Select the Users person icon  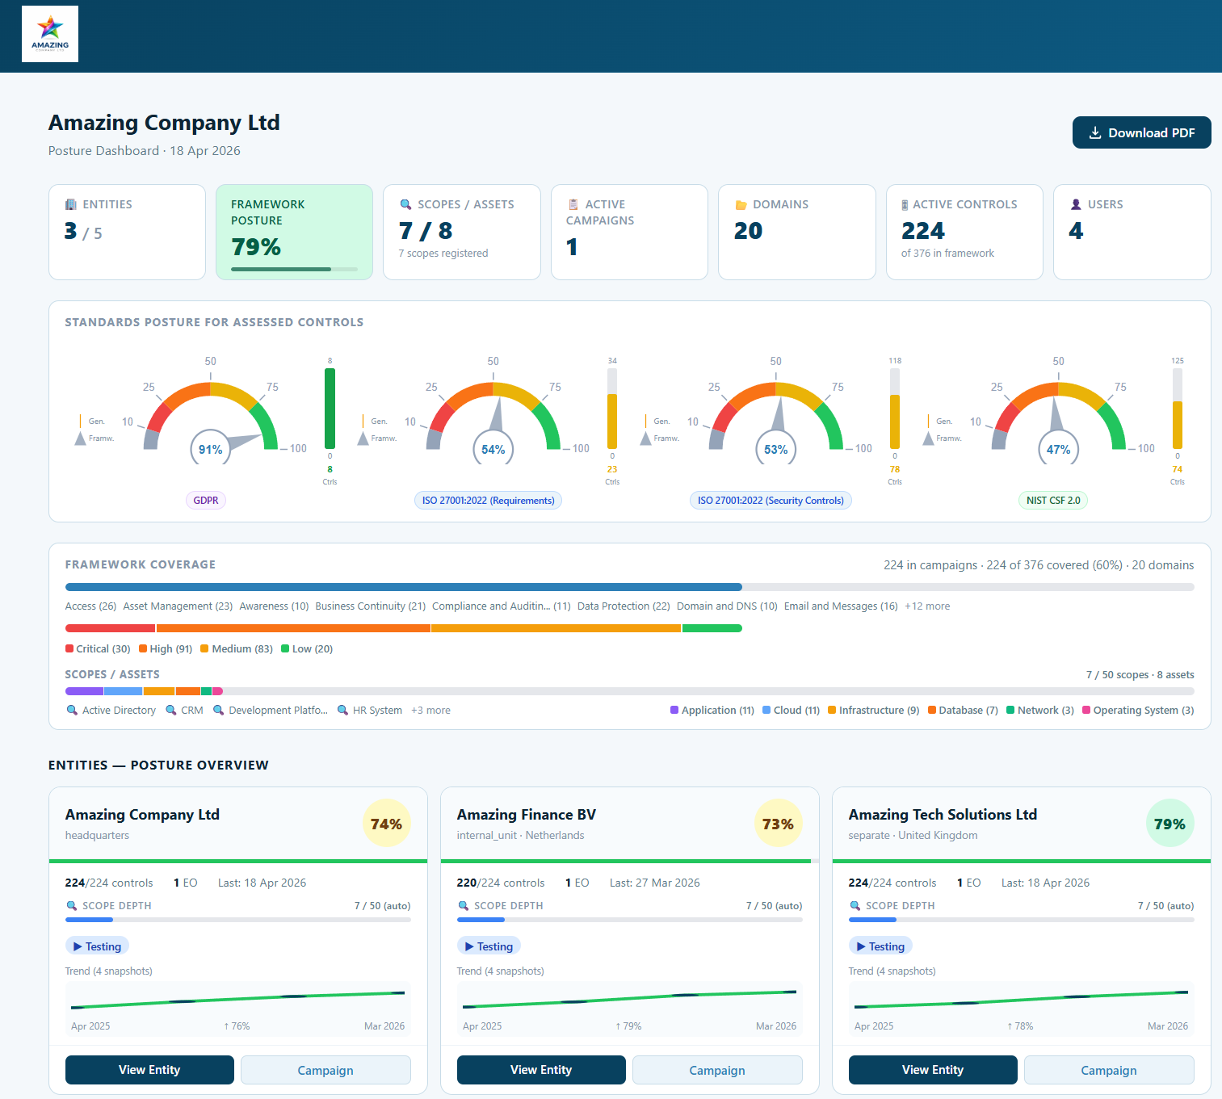coord(1075,204)
